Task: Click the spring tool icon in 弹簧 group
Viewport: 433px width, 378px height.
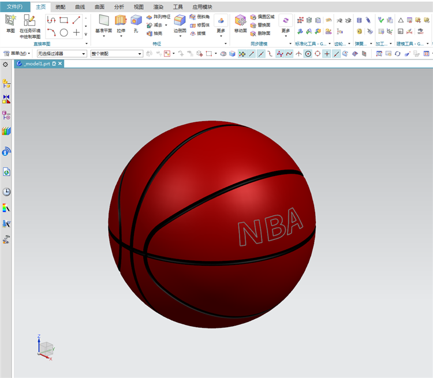Action: (x=368, y=20)
